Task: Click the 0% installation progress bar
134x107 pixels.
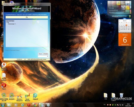Action: (27, 17)
